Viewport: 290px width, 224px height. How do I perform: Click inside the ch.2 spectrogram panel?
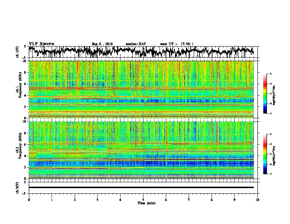point(141,150)
